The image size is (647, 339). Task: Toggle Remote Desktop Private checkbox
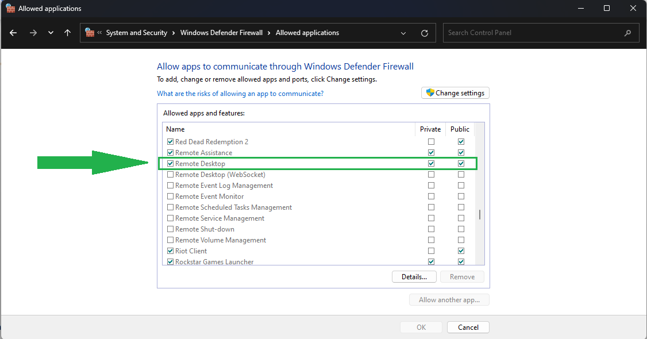[x=432, y=164]
